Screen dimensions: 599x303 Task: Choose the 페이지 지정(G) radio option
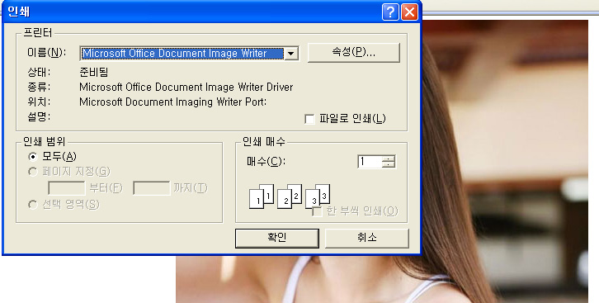(33, 172)
